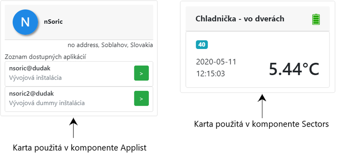The width and height of the screenshot is (338, 160).
Task: Click the nsoric@dudak application title
Action: (x=30, y=68)
